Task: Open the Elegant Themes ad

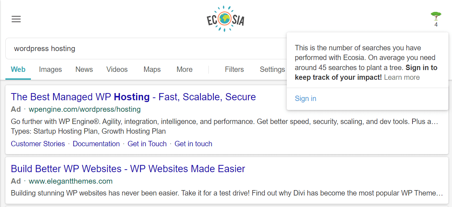Action: click(x=128, y=169)
